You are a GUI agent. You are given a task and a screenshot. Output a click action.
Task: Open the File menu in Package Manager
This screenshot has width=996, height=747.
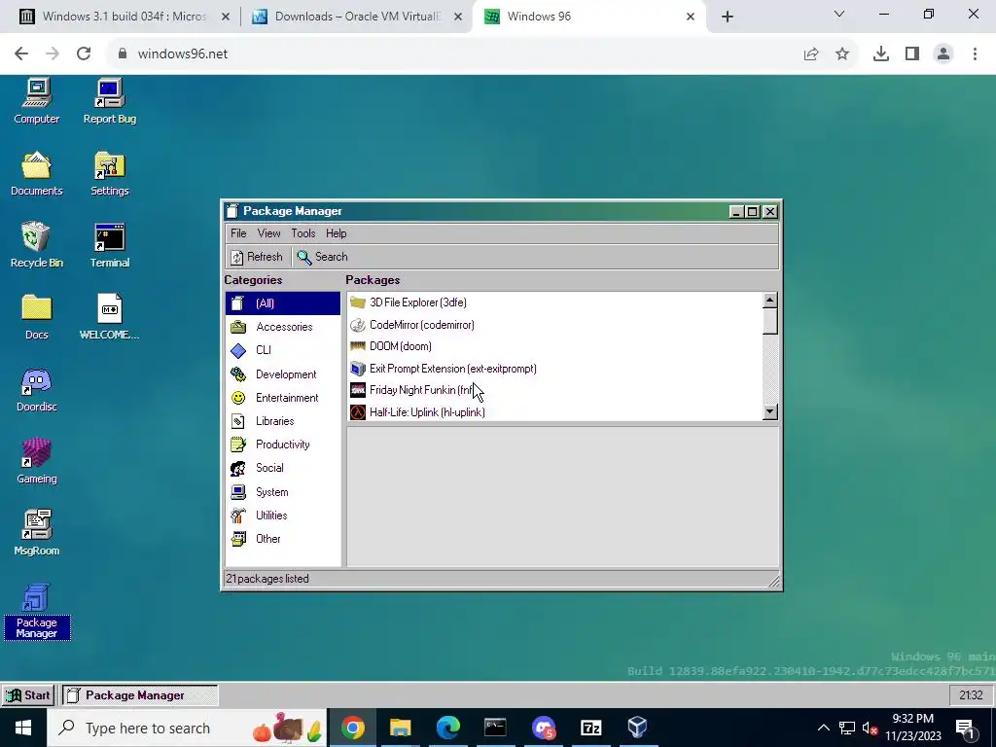tap(238, 233)
